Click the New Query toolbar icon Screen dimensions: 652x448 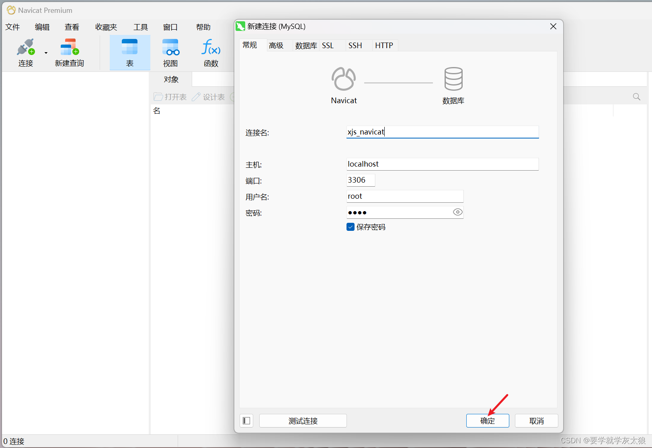pos(70,47)
